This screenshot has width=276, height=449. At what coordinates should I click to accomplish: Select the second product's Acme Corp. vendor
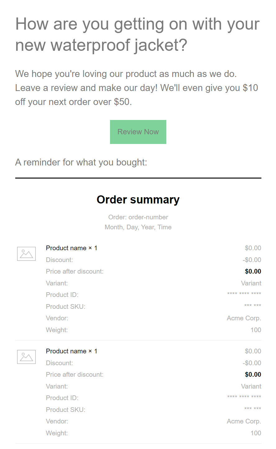(x=244, y=421)
